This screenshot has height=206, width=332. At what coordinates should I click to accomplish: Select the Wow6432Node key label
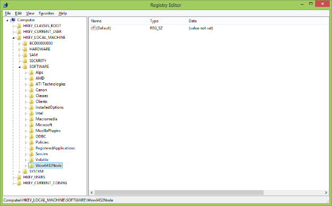click(48, 166)
